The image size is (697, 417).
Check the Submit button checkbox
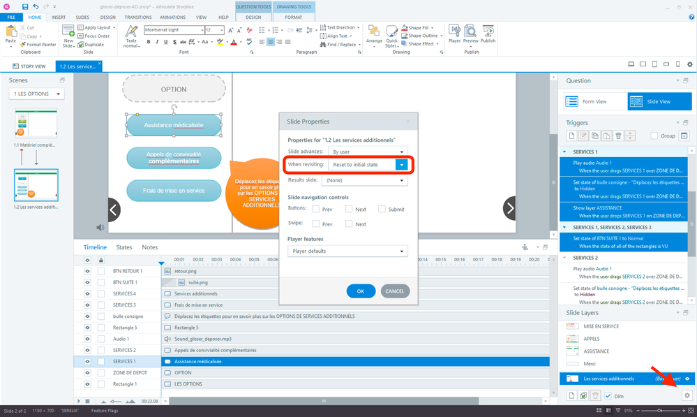pyautogui.click(x=382, y=209)
